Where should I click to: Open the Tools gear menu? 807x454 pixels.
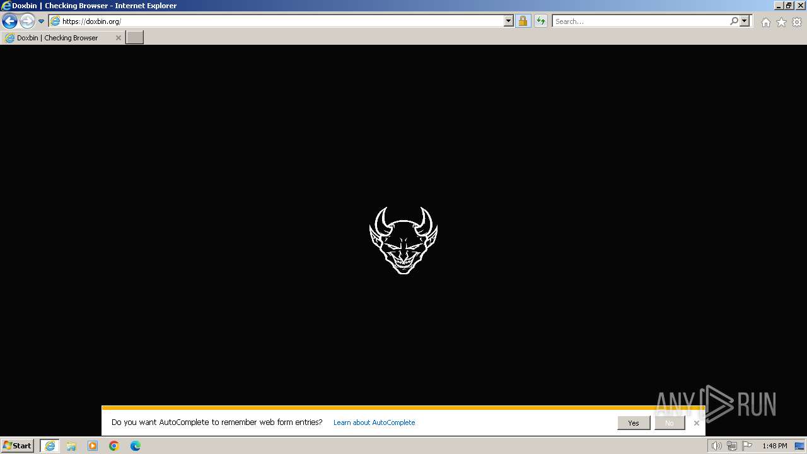pos(797,22)
